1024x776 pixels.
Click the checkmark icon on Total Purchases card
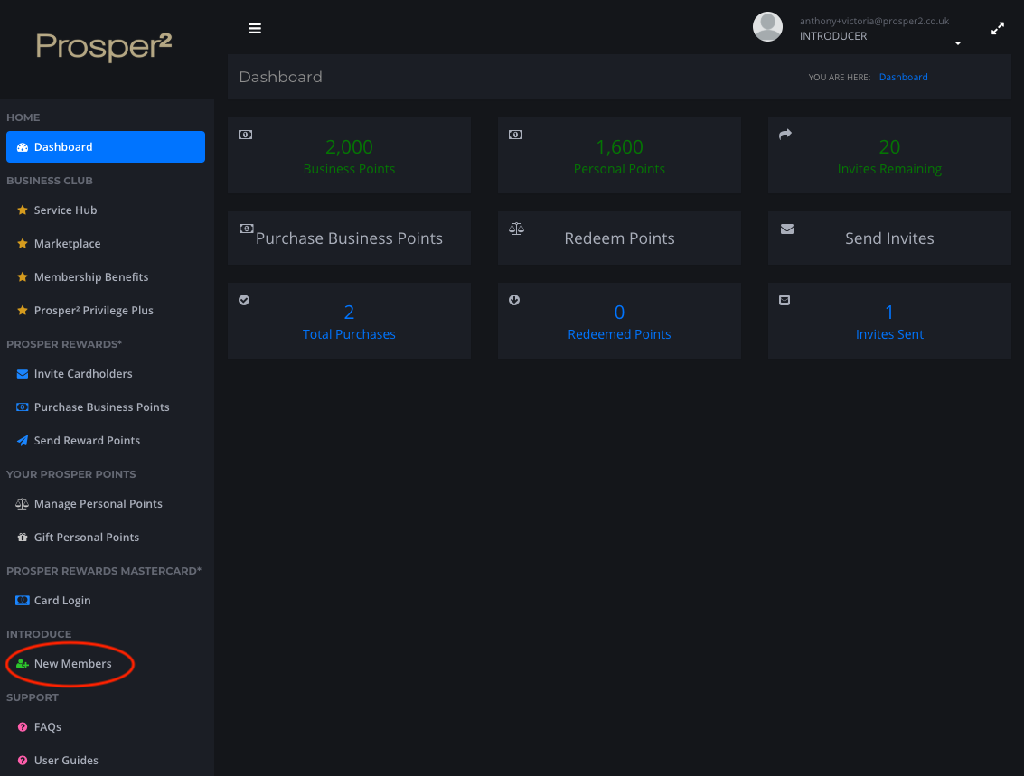244,300
